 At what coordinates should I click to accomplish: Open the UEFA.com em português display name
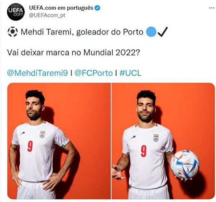(61, 8)
